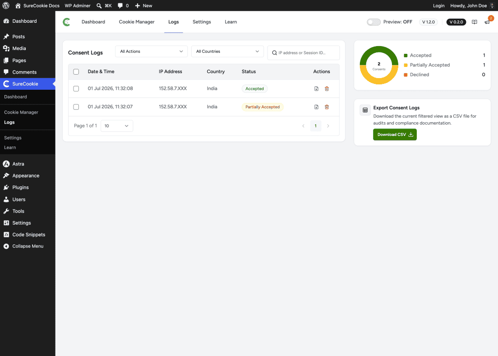498x356 pixels.
Task: Check the box for the Accepted log row
Action: [76, 89]
